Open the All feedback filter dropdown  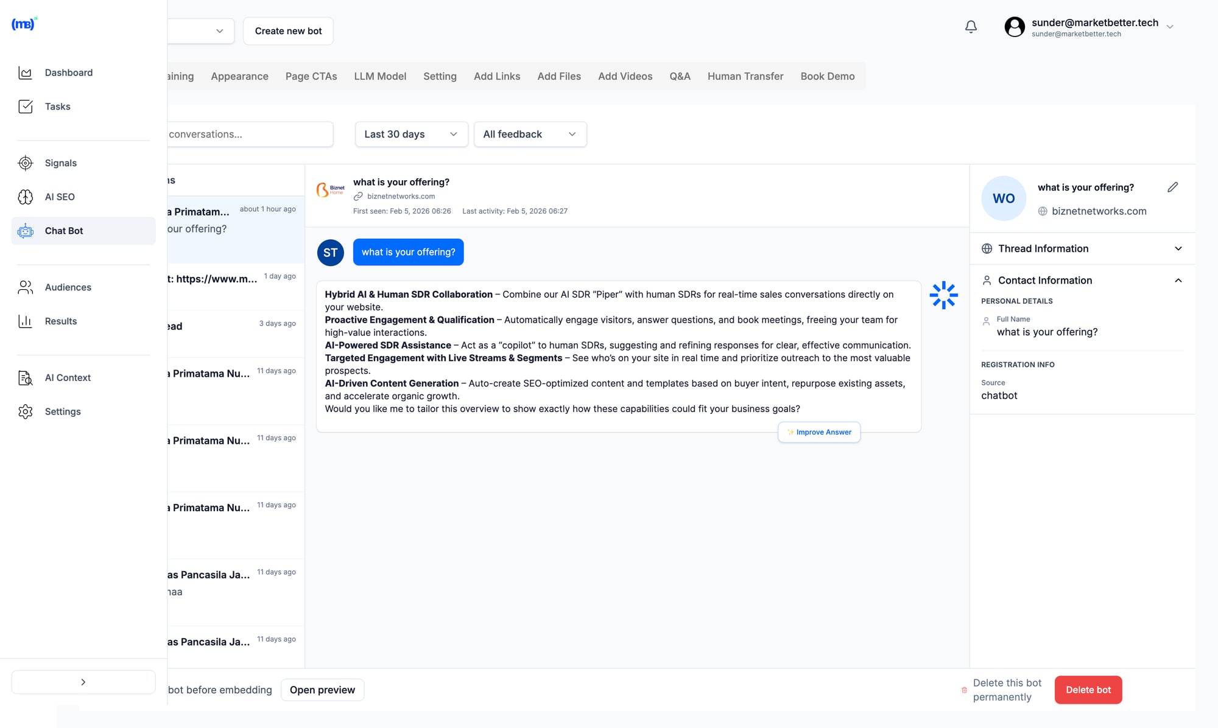(x=529, y=134)
